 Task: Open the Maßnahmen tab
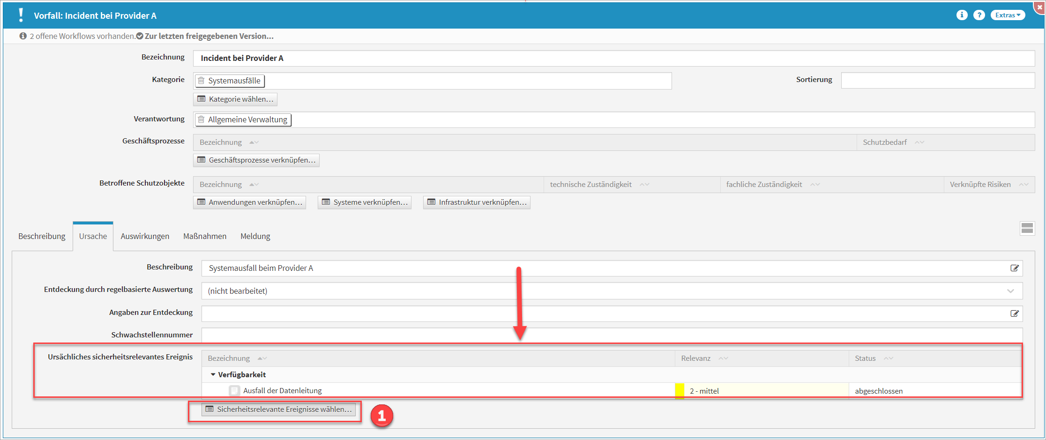pos(205,236)
